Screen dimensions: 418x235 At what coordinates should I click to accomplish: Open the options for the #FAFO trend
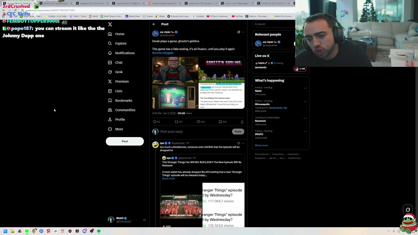[x=305, y=132]
